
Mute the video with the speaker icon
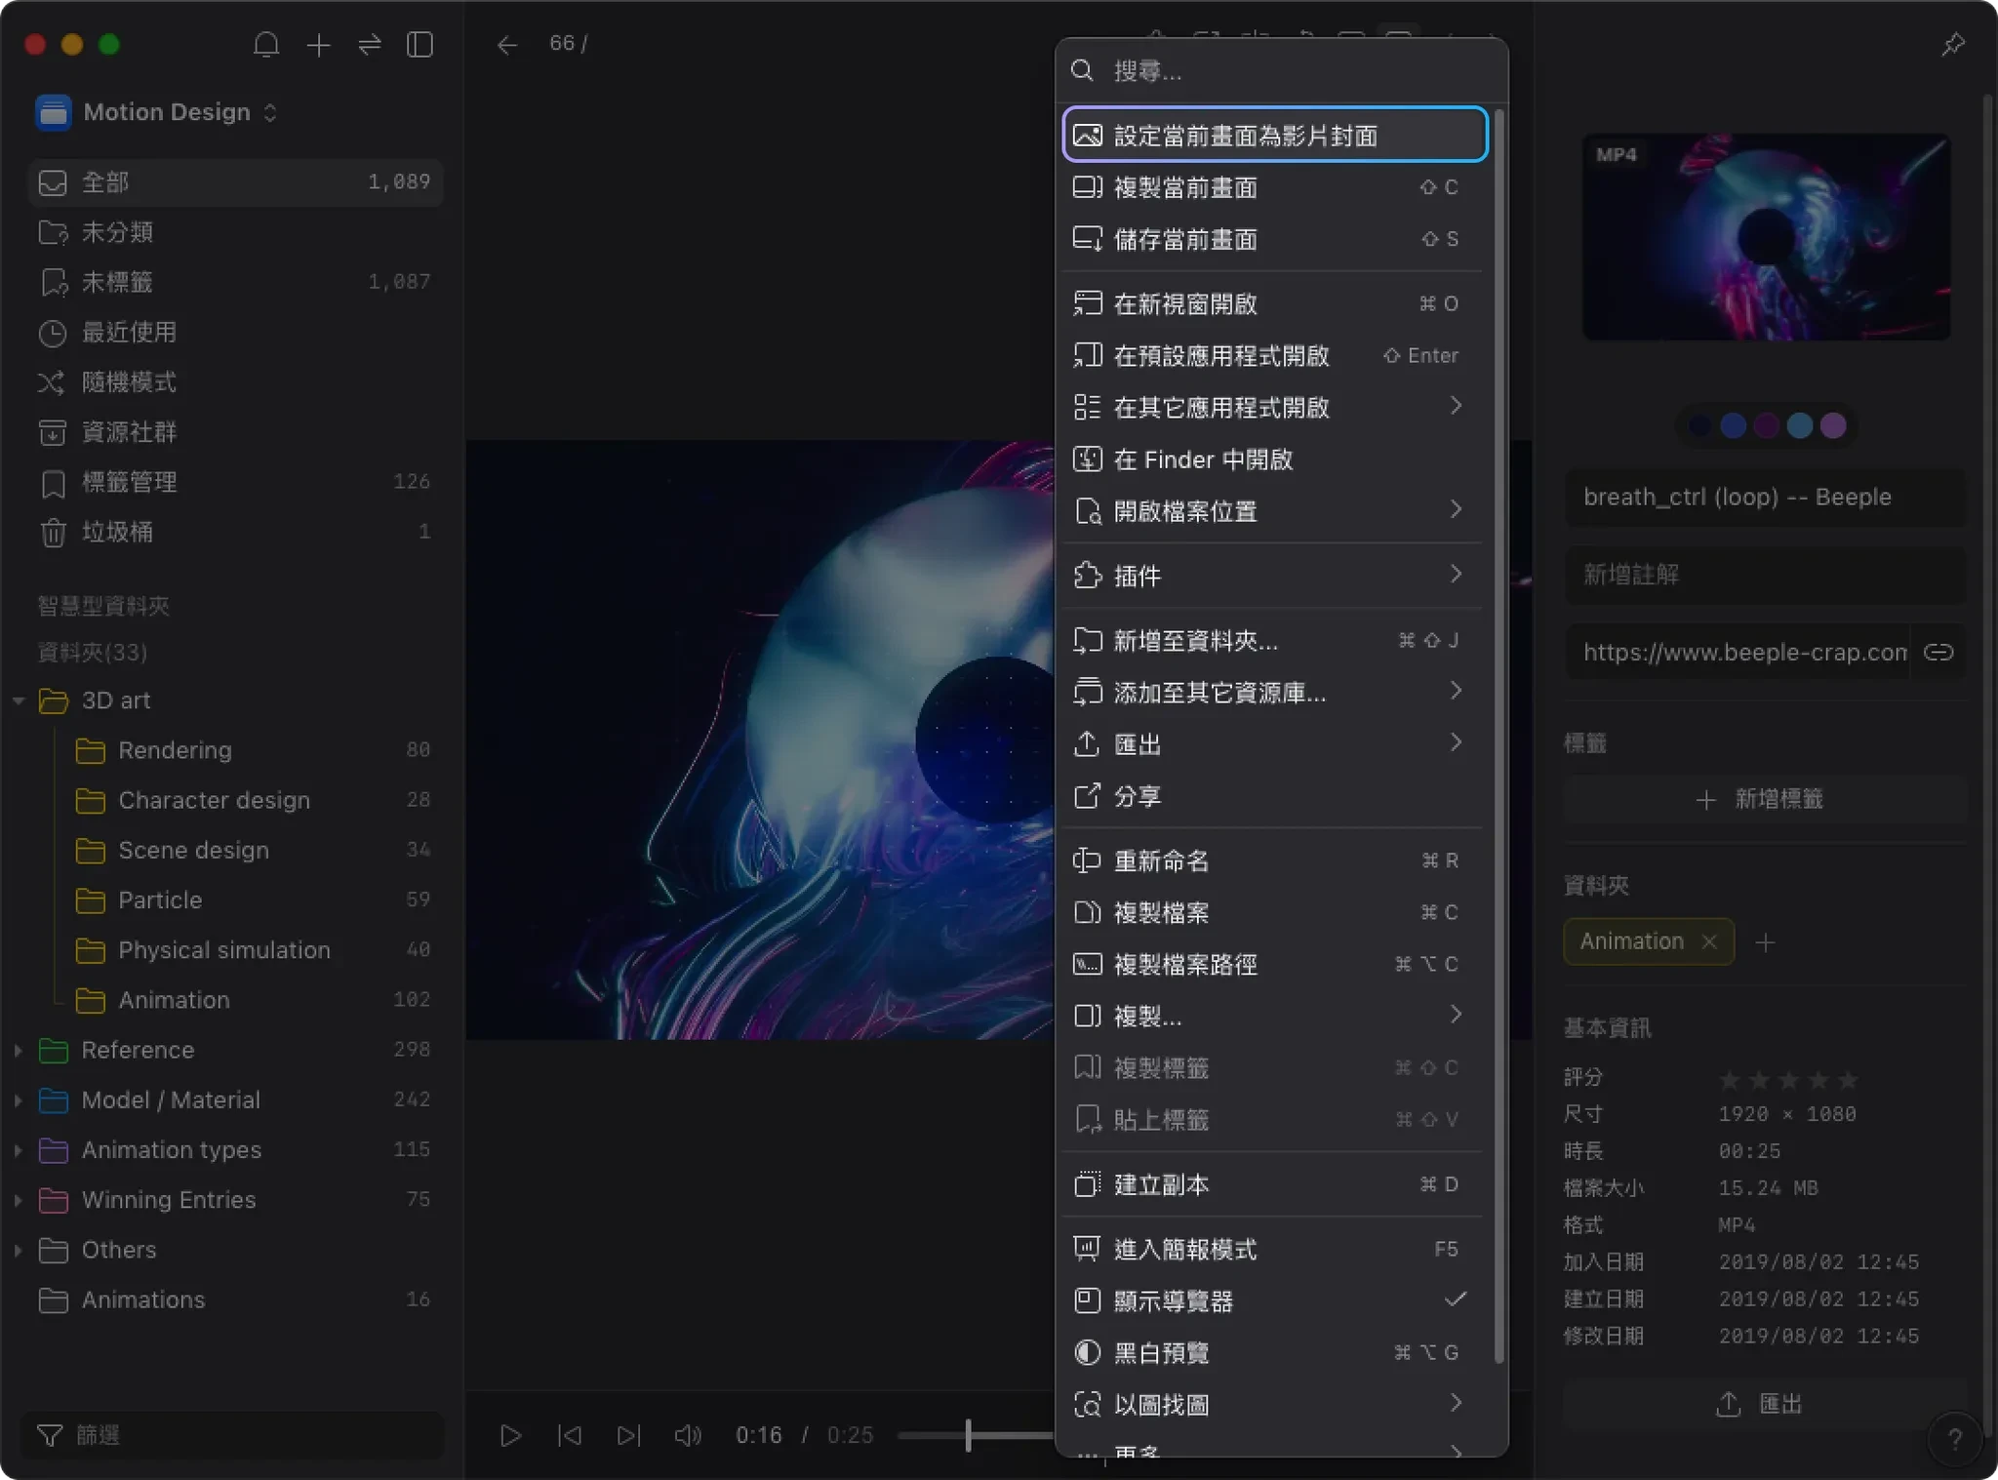click(688, 1435)
